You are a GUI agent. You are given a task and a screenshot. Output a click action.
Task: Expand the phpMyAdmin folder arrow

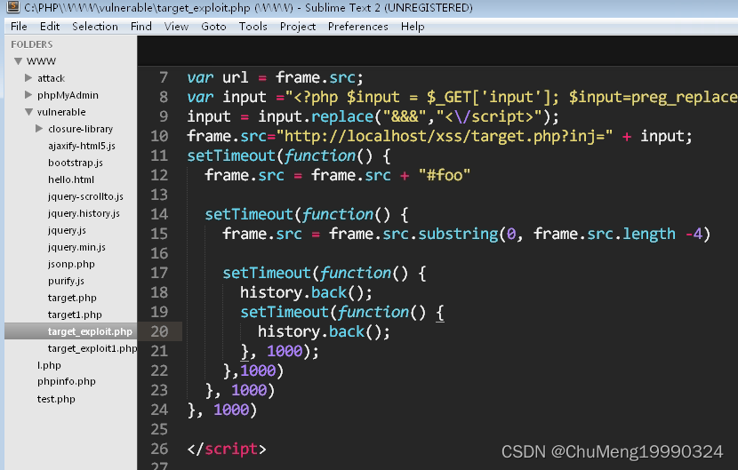28,94
